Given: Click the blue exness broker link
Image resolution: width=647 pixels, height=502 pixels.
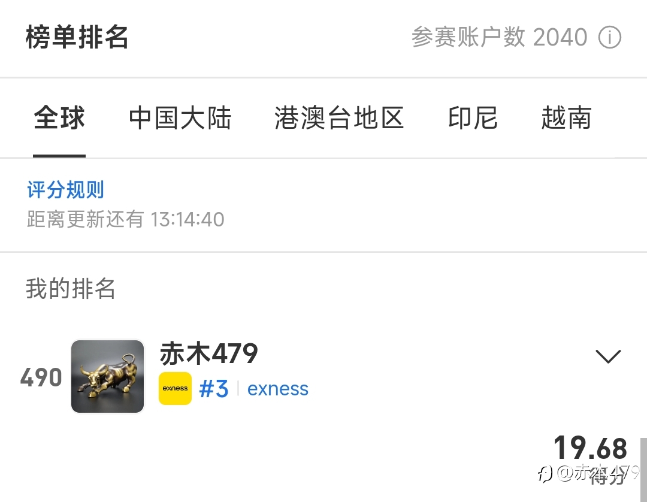Looking at the screenshot, I should tap(278, 389).
